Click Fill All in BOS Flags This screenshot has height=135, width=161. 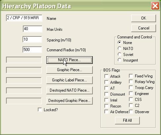127,120
